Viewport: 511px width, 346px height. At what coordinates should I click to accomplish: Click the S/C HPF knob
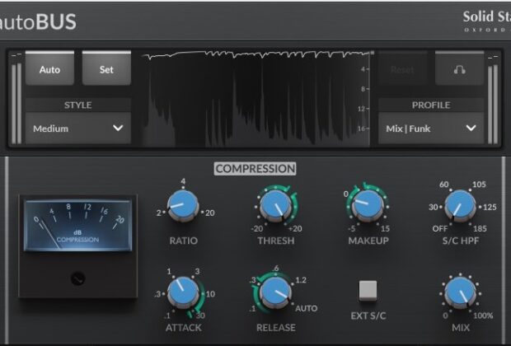tap(460, 206)
